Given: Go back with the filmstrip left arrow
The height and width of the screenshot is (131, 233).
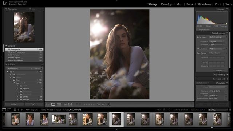Looking at the screenshot, I should [x=19, y=110].
